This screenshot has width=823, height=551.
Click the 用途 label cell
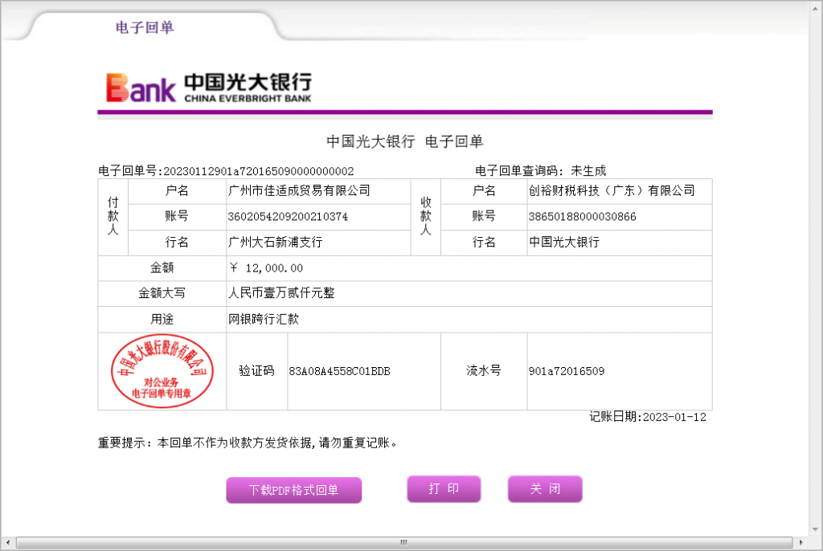click(162, 319)
